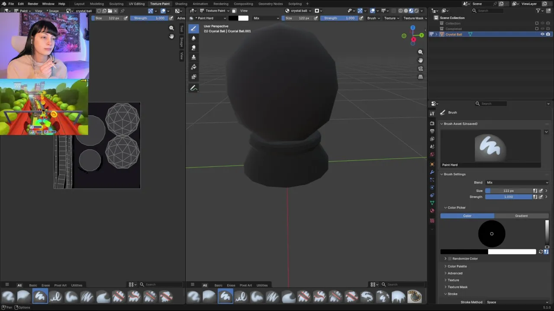Select the Draw brush tool in 3D viewport

tap(193, 29)
